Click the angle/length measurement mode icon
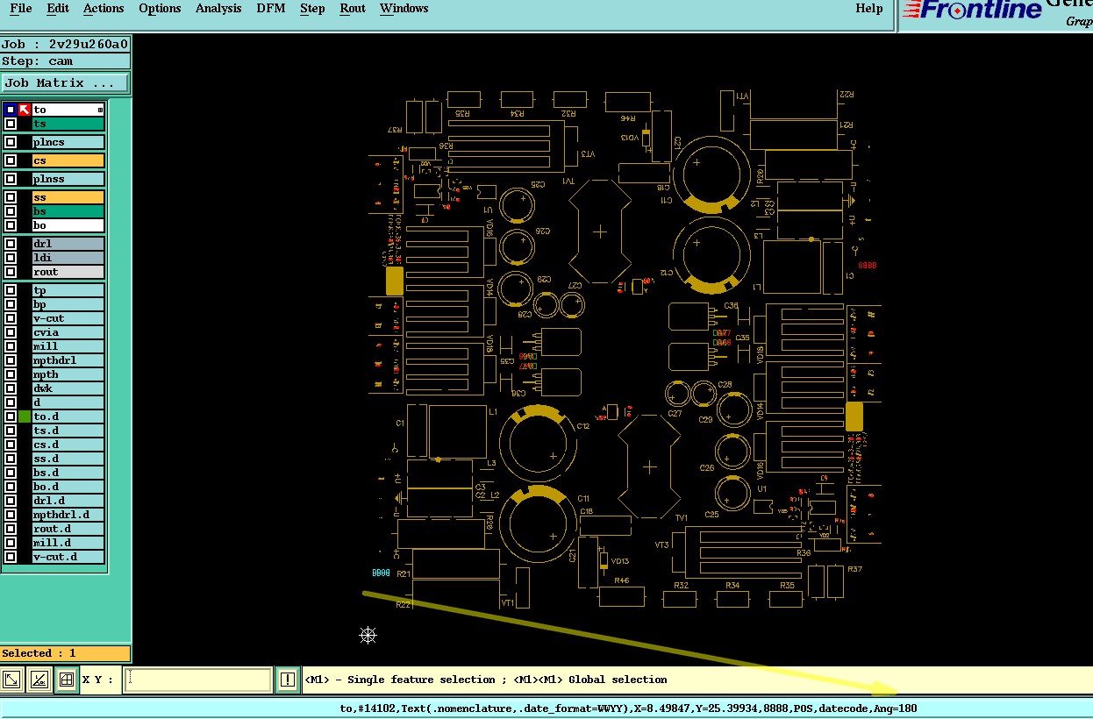The width and height of the screenshot is (1093, 719). 39,680
